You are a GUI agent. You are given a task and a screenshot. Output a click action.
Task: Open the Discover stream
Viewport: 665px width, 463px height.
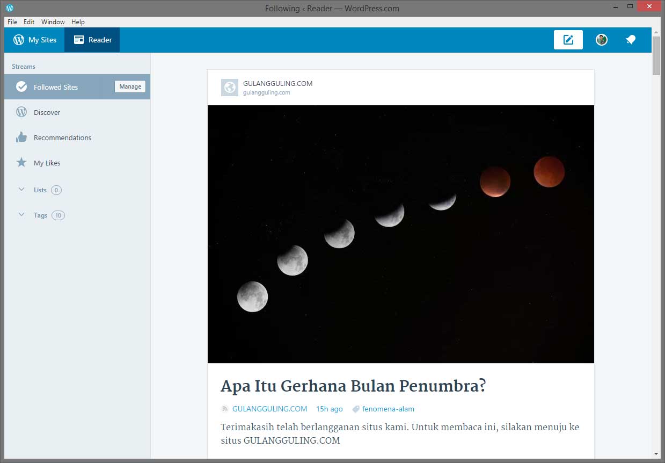click(x=77, y=112)
